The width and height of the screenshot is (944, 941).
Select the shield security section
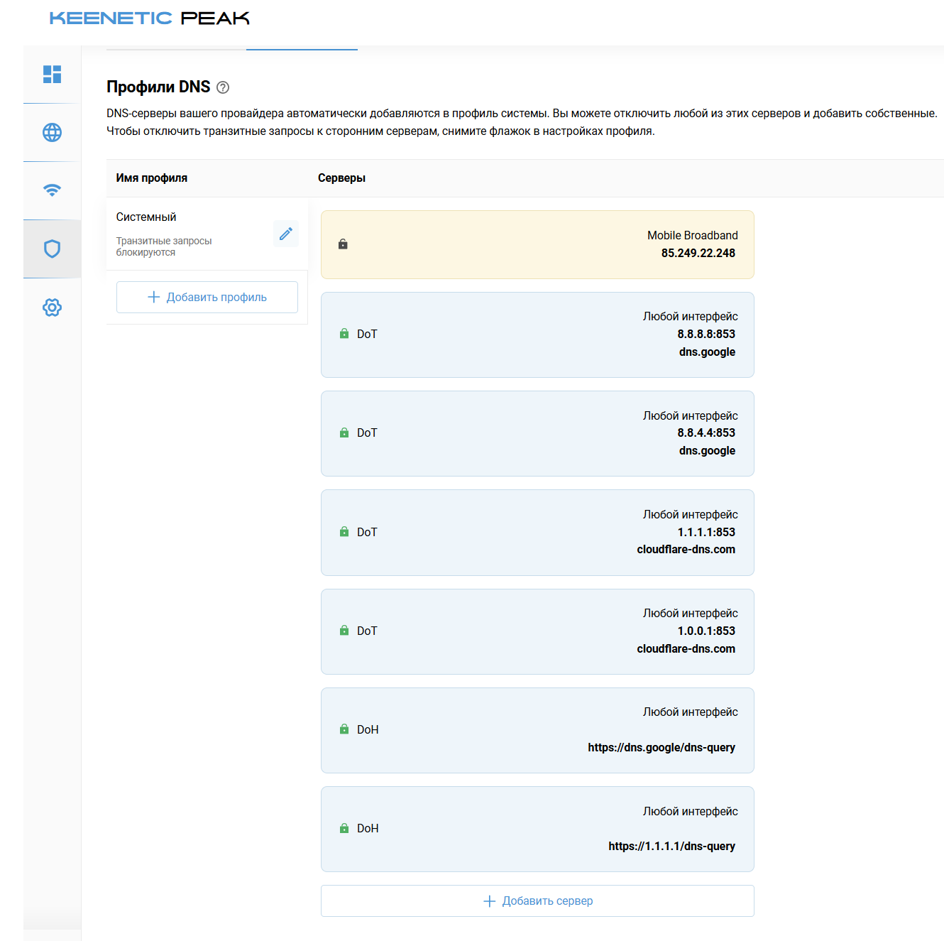click(52, 249)
